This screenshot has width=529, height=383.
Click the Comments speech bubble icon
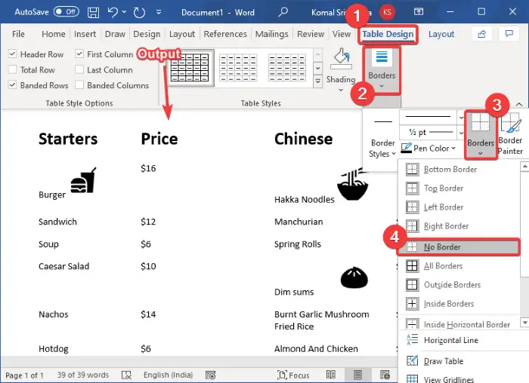point(509,34)
